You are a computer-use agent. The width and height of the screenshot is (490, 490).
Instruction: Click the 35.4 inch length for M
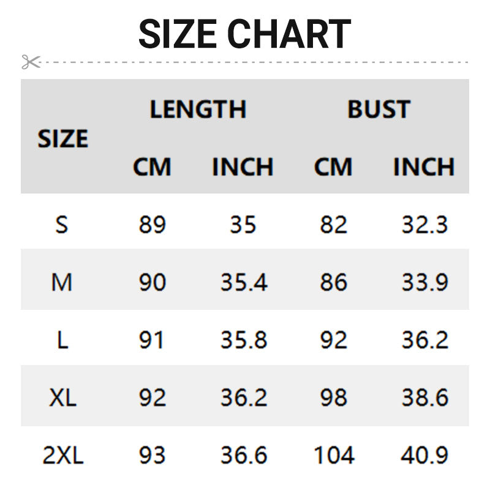pos(243,282)
